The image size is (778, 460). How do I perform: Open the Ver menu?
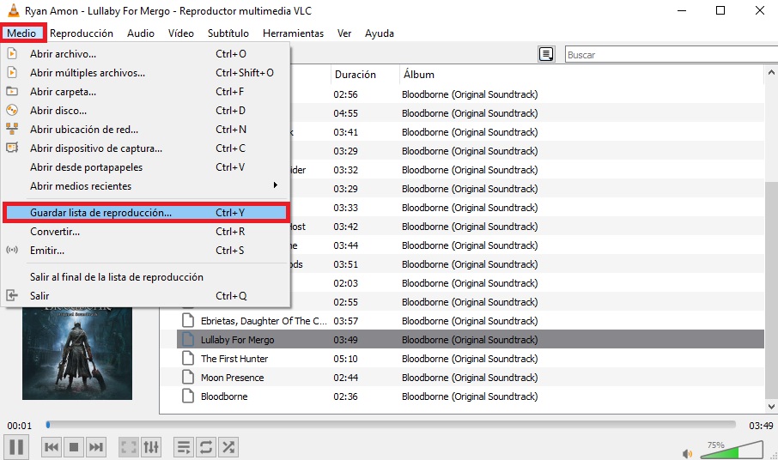pos(344,33)
